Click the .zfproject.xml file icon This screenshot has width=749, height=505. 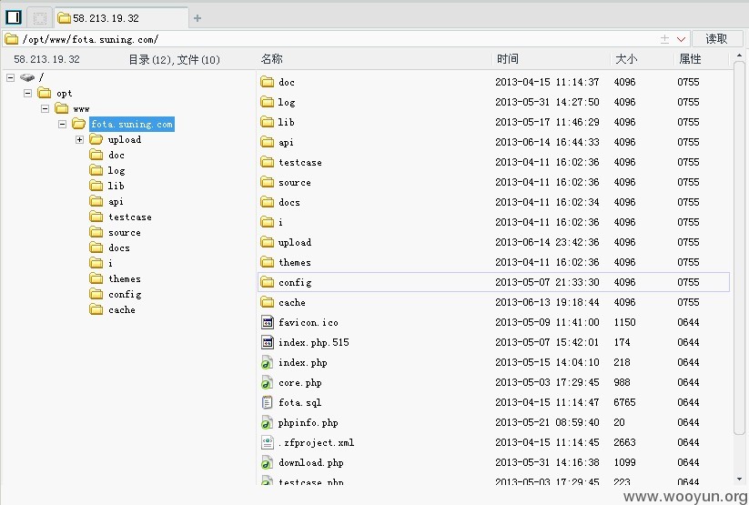(268, 442)
